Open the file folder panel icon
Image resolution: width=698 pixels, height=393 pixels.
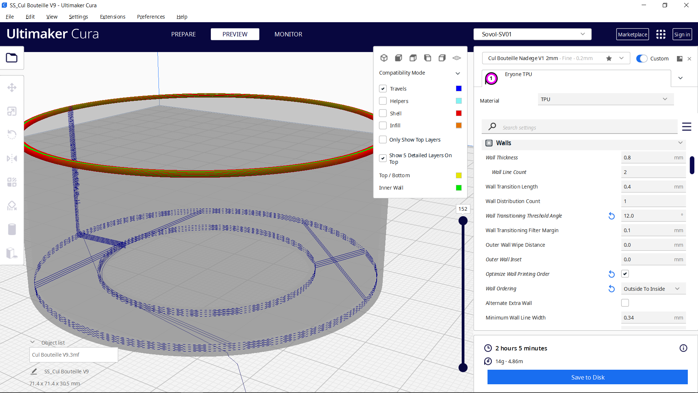click(x=12, y=58)
